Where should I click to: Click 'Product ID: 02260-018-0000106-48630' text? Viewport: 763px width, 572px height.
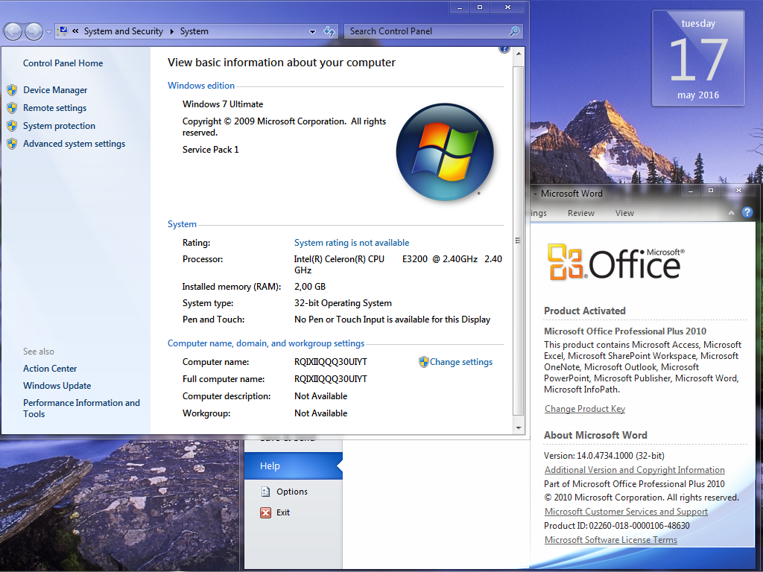tap(616, 526)
